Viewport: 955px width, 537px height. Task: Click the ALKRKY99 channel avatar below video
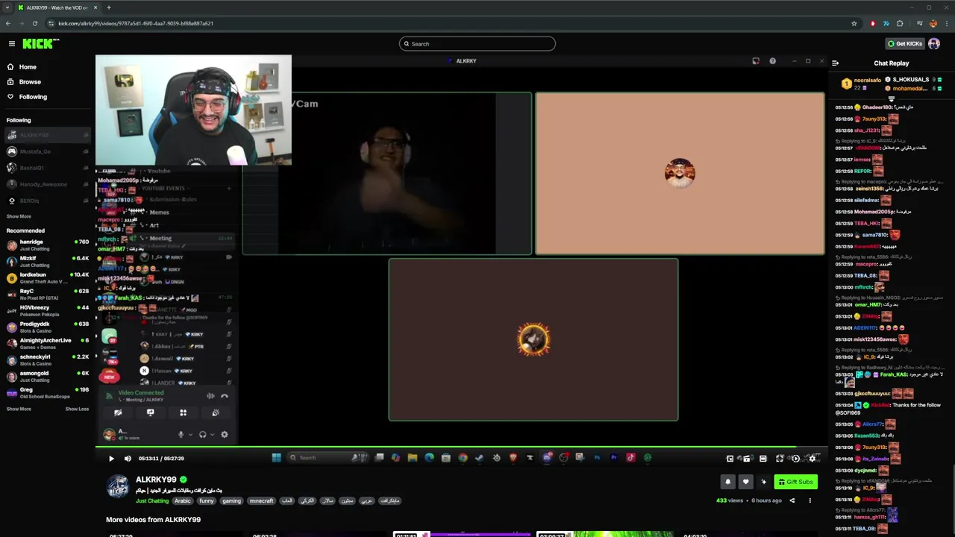pos(118,486)
